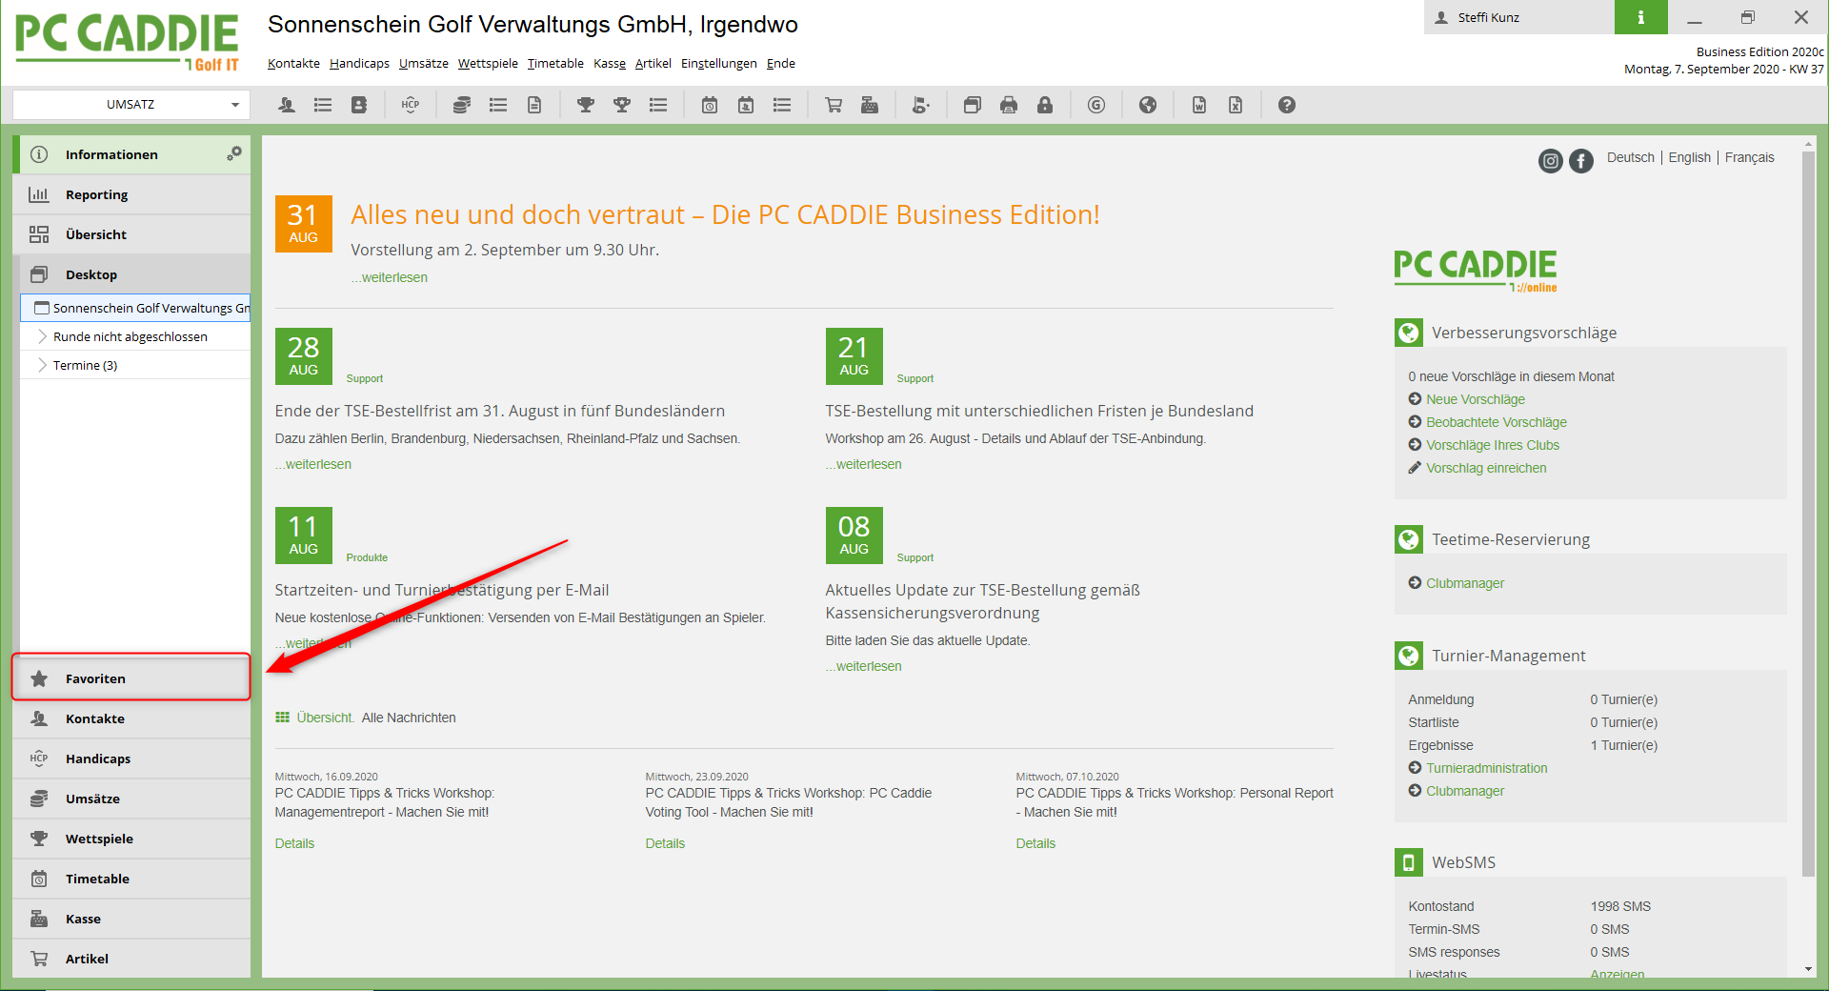Open help via the question mark icon
1829x991 pixels.
click(x=1287, y=105)
